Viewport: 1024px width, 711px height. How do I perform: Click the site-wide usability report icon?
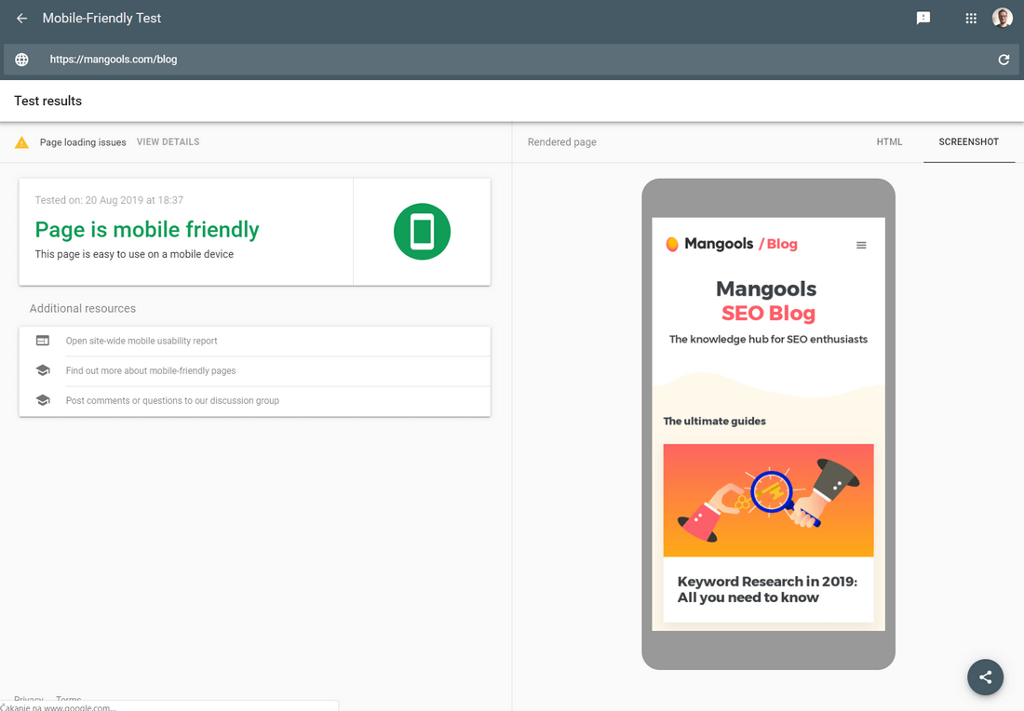click(43, 341)
